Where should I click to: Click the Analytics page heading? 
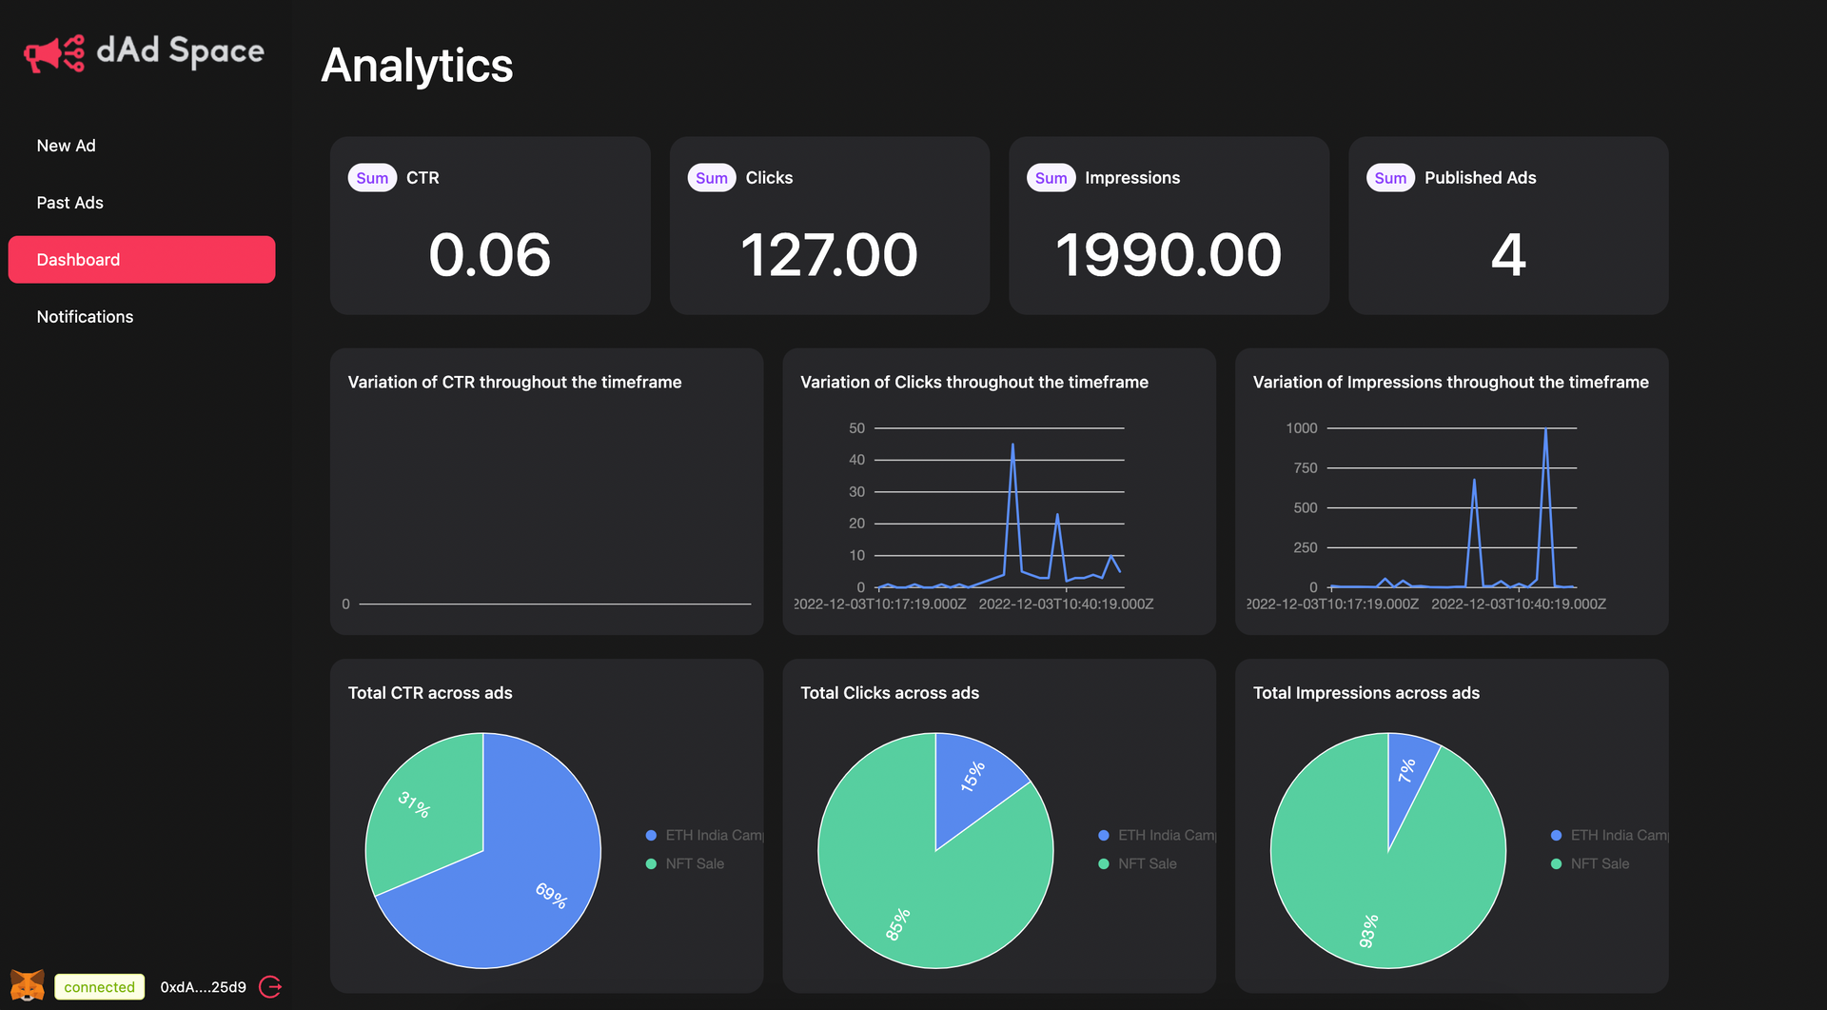tap(417, 66)
